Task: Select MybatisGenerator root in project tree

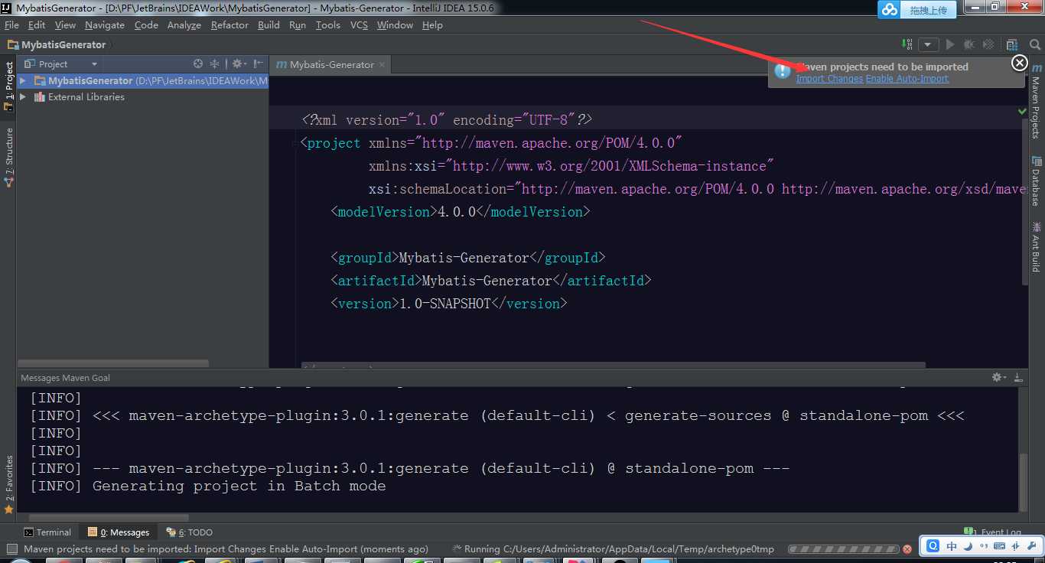Action: (142, 80)
